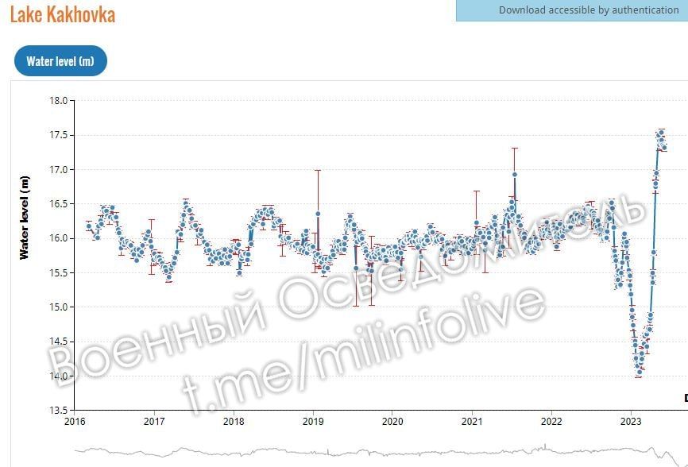This screenshot has height=467, width=688.
Task: Select the Water level (m) tab
Action: point(60,61)
